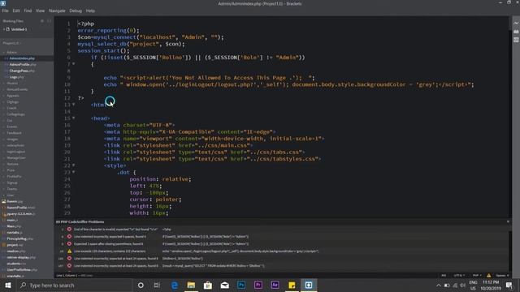Open PrincipleMsg.php in file tree
The width and height of the screenshot is (520, 292).
[19, 238]
